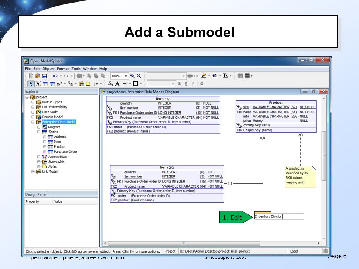Open the Window menu

point(90,69)
